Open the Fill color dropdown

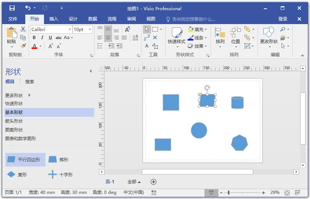[x=206, y=29]
